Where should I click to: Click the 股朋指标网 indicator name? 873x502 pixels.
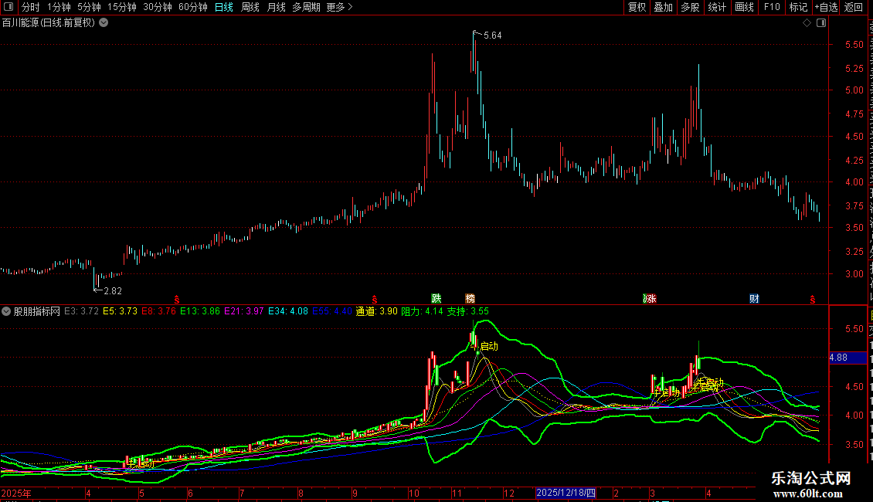(37, 311)
